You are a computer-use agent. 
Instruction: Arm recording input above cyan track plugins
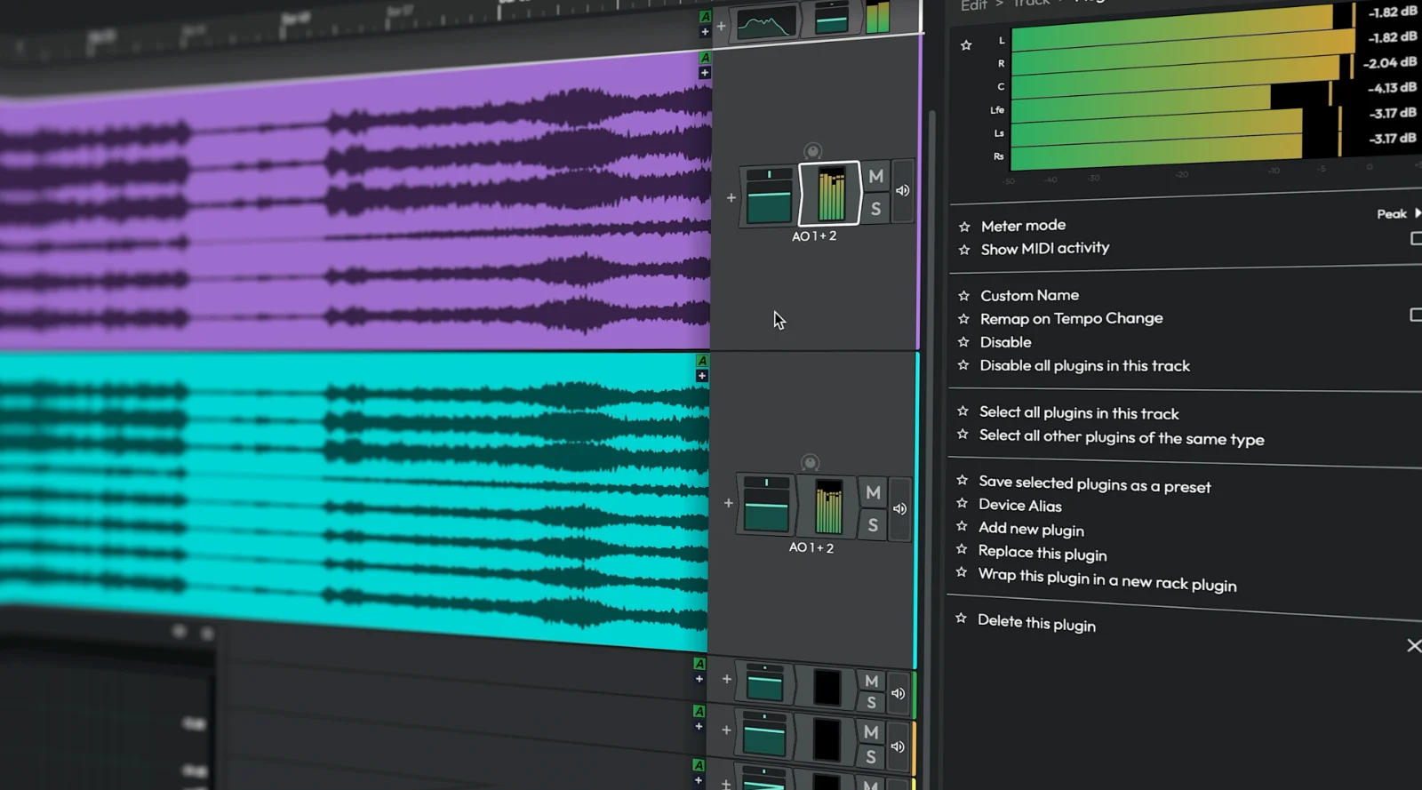[x=810, y=462]
